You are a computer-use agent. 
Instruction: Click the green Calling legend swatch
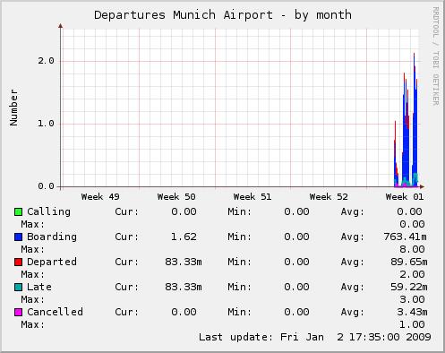(x=18, y=211)
